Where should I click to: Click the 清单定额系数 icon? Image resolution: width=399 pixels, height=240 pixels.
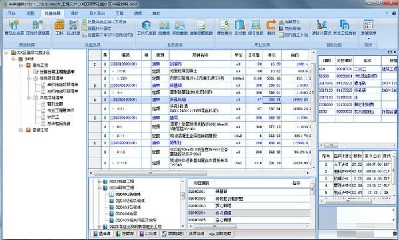[x=201, y=25]
